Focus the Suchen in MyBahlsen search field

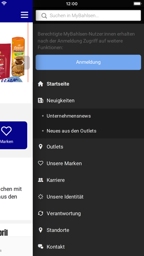[x=88, y=15]
